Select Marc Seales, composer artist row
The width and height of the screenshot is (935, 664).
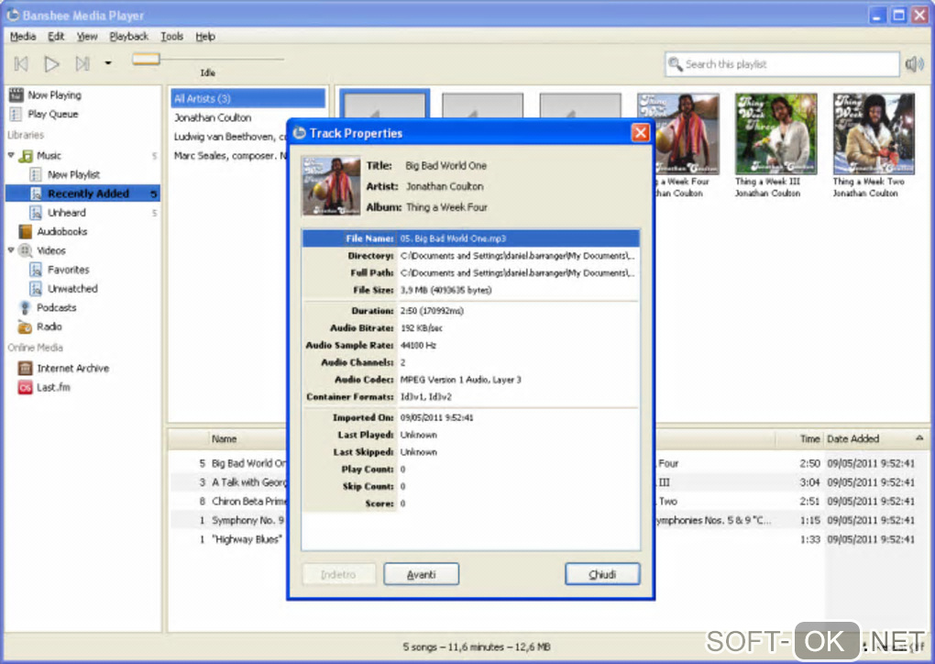230,156
